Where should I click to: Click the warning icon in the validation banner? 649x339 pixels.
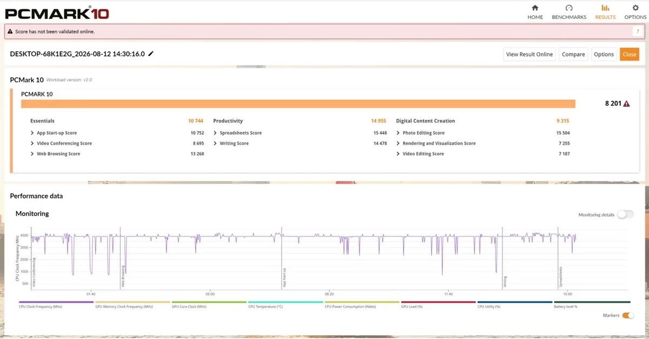(10, 31)
